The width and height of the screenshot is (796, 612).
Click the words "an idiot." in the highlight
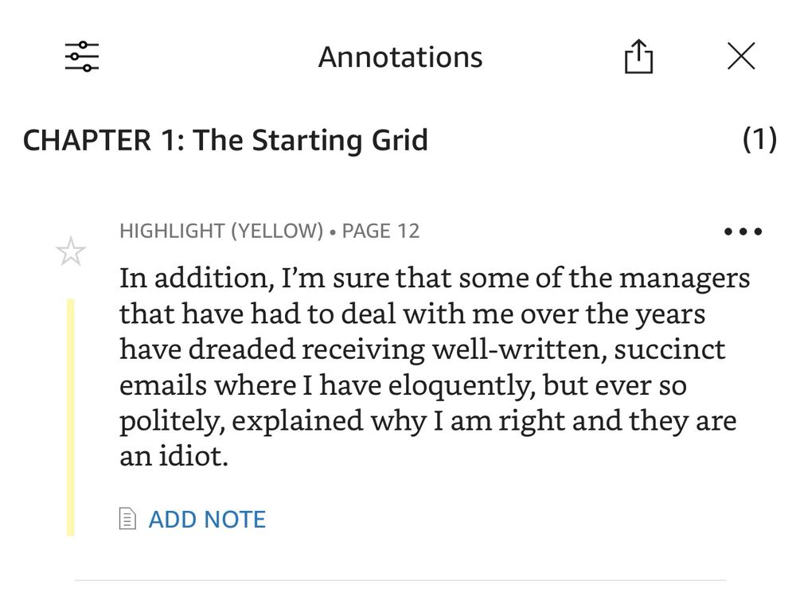174,456
